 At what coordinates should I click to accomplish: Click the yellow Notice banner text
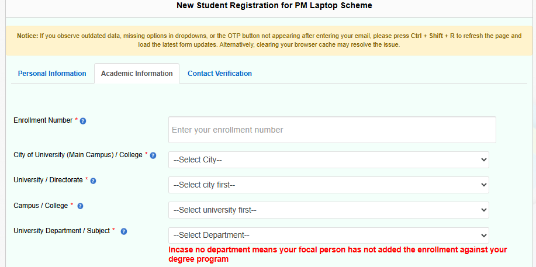(x=269, y=40)
